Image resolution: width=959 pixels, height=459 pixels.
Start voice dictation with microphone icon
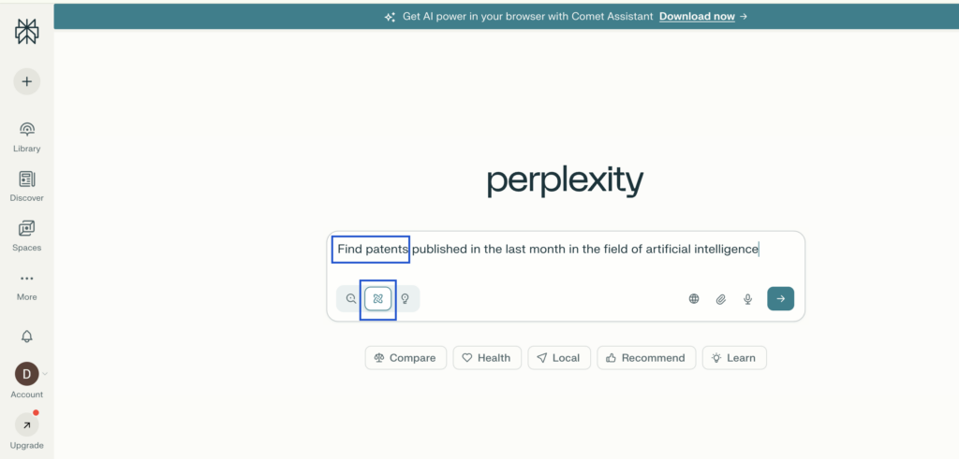pyautogui.click(x=747, y=299)
